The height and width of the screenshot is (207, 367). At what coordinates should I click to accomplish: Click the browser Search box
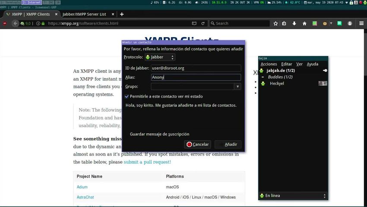pyautogui.click(x=240, y=23)
